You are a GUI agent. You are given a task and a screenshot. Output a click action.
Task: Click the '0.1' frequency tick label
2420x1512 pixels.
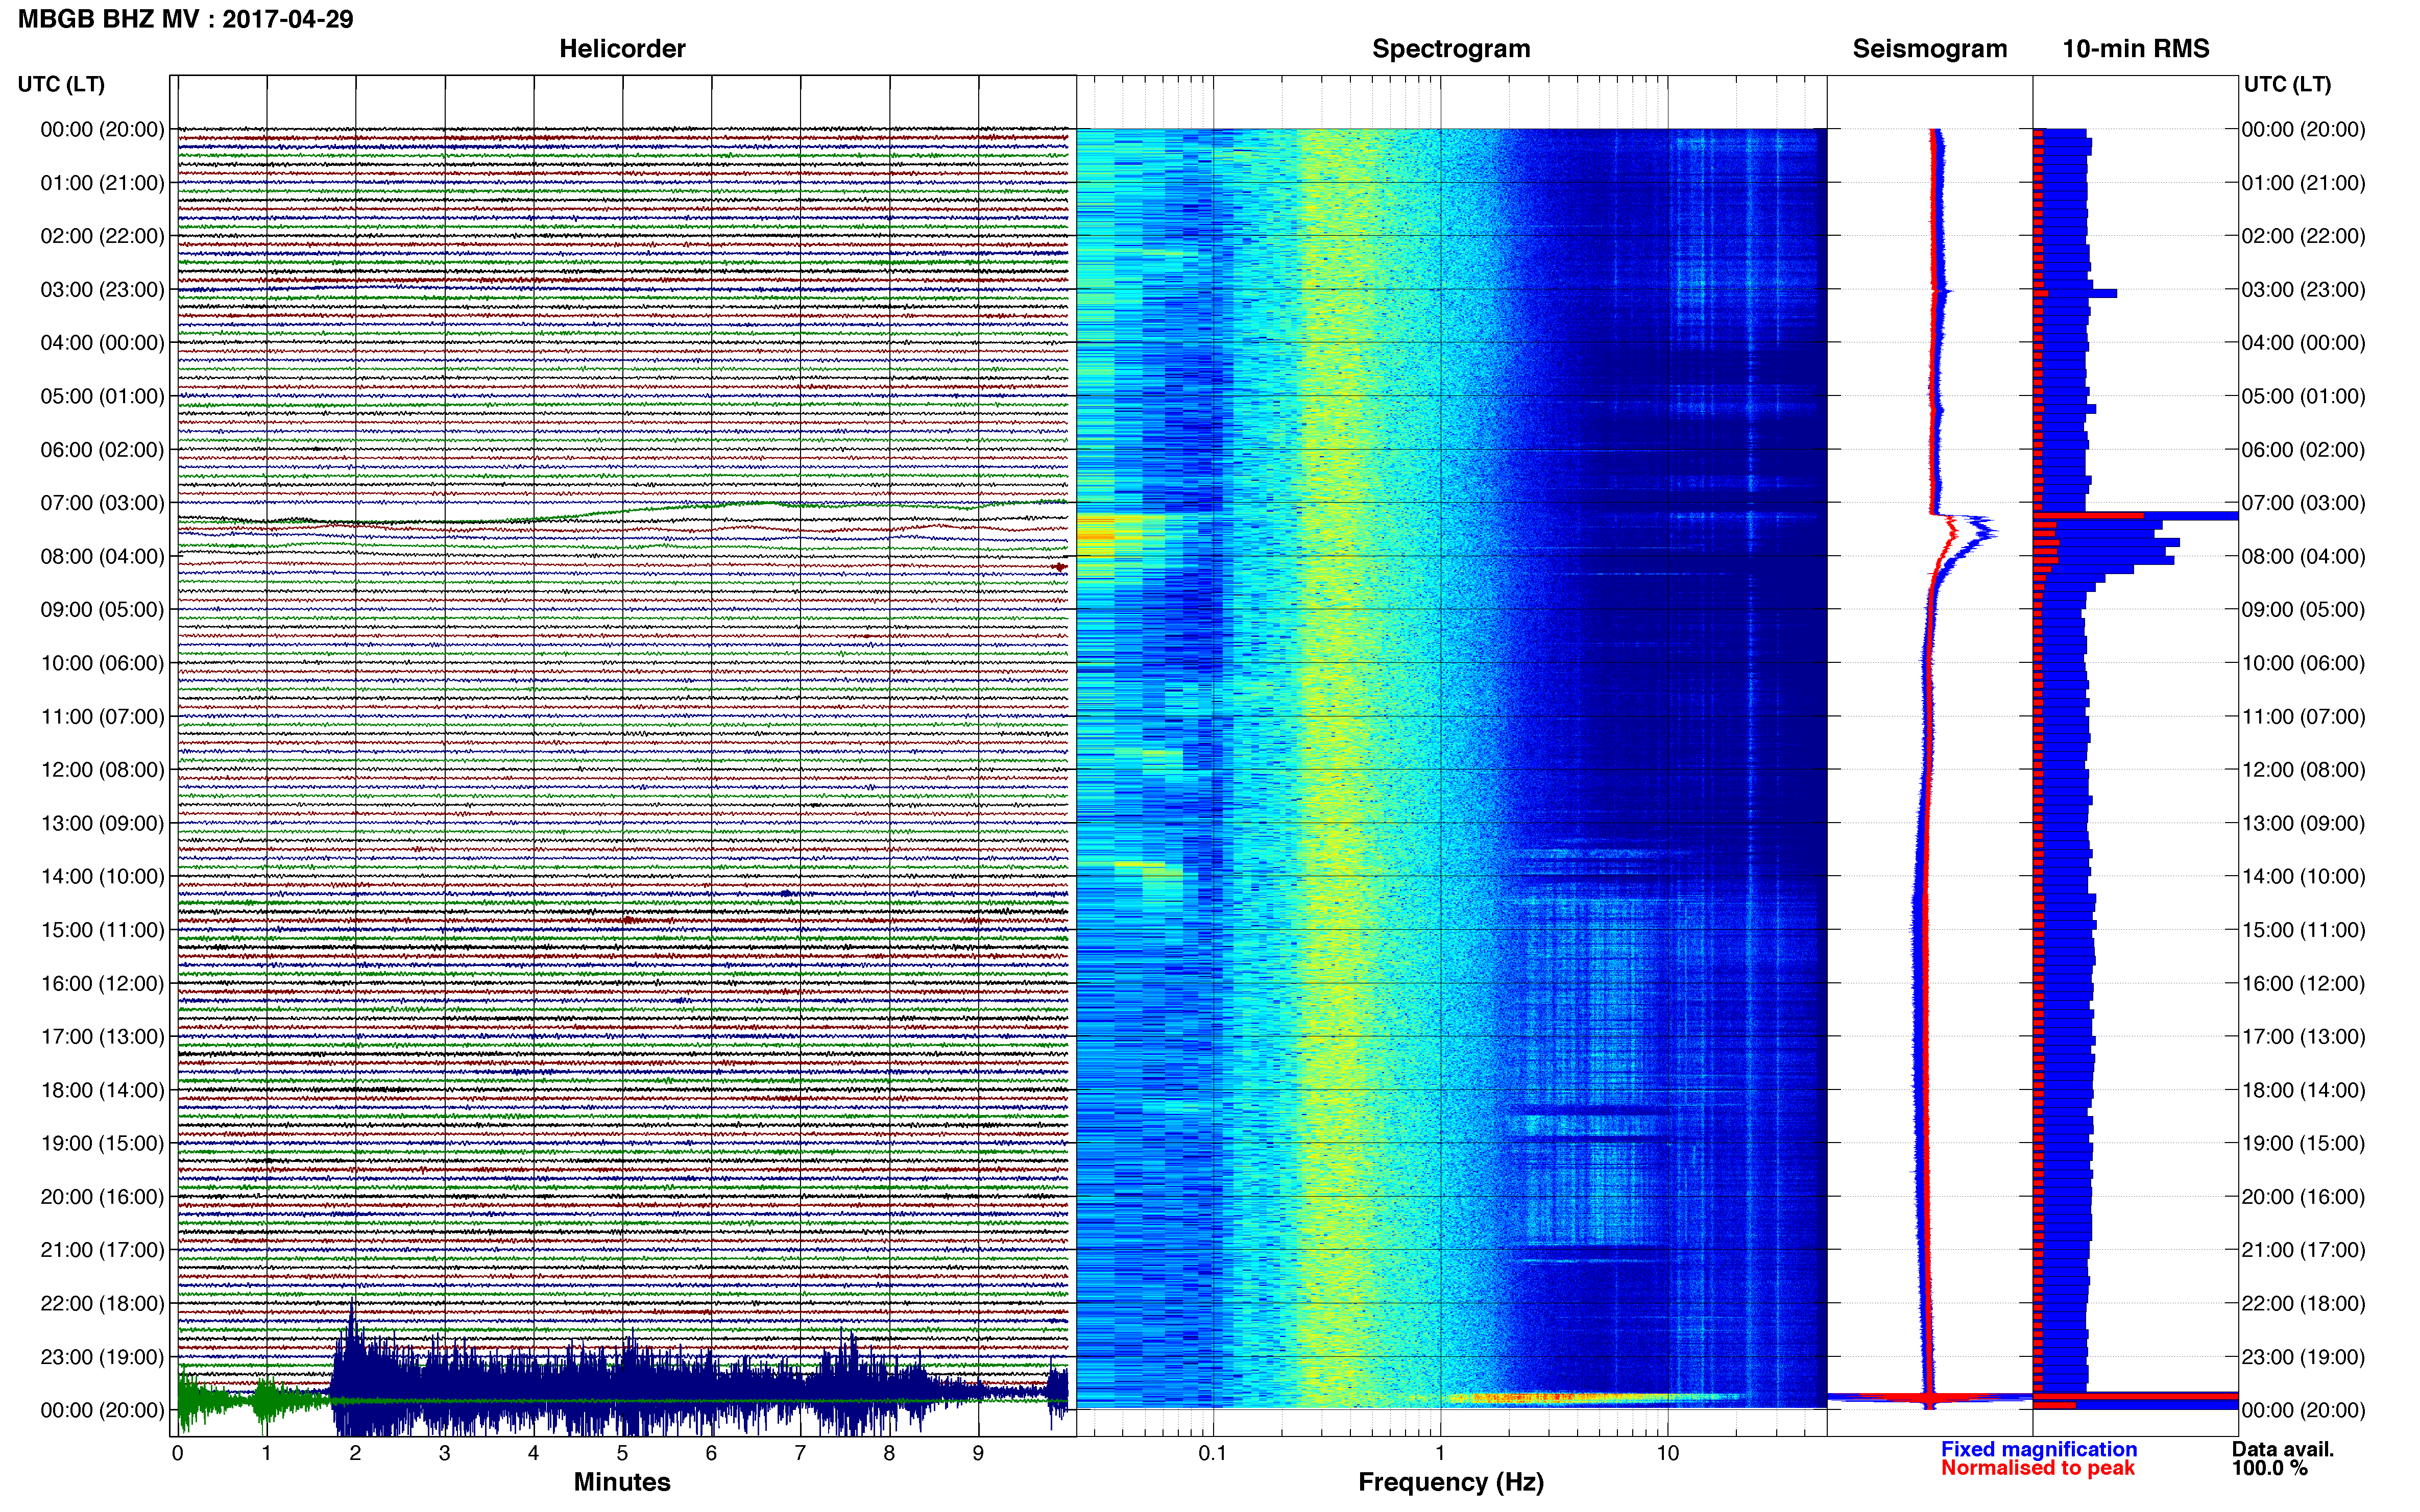point(1213,1453)
